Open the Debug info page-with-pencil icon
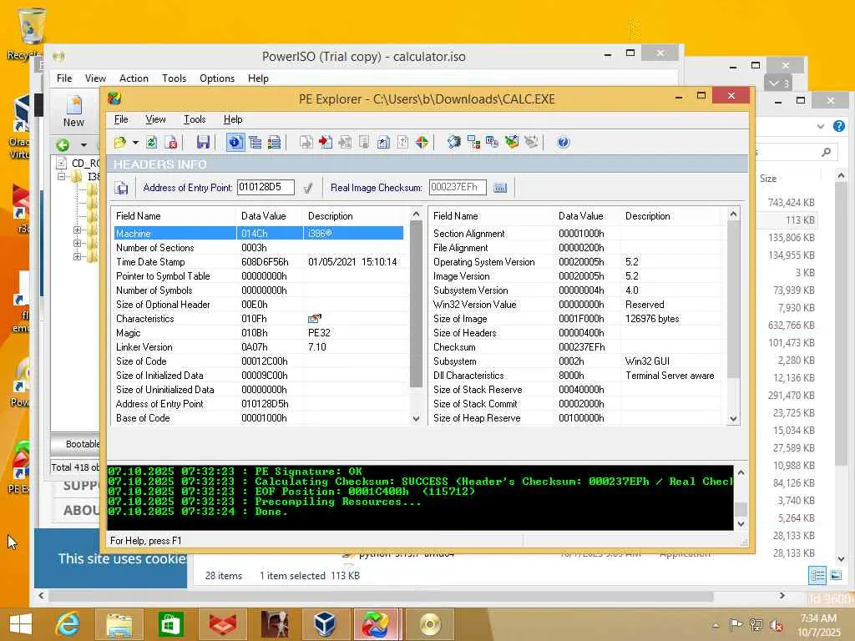The width and height of the screenshot is (855, 641). tap(383, 143)
